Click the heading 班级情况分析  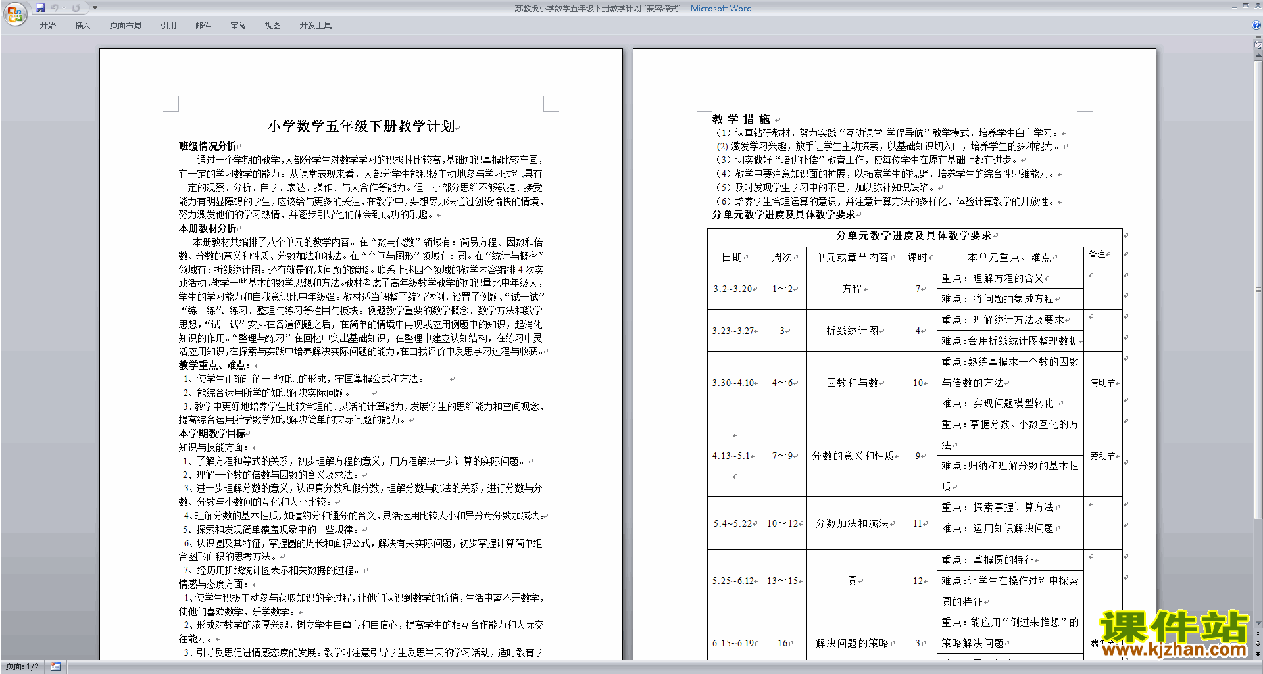point(207,147)
